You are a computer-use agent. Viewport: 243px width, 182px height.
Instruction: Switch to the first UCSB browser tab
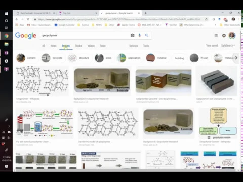(36, 13)
